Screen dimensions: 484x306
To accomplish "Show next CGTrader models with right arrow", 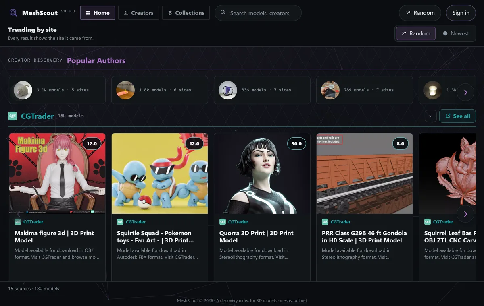I will tap(465, 214).
